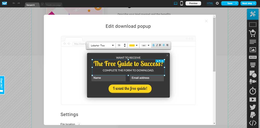This screenshot has height=128, width=260.
Task: Open the Lobster Two font dropdown
Action: pos(102,45)
